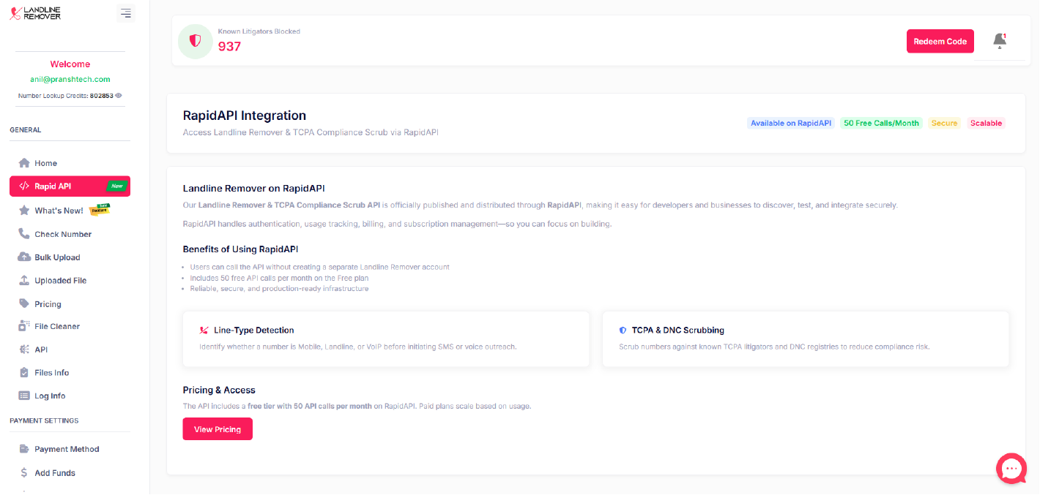
Task: Click the New badge on Rapid API
Action: click(116, 186)
